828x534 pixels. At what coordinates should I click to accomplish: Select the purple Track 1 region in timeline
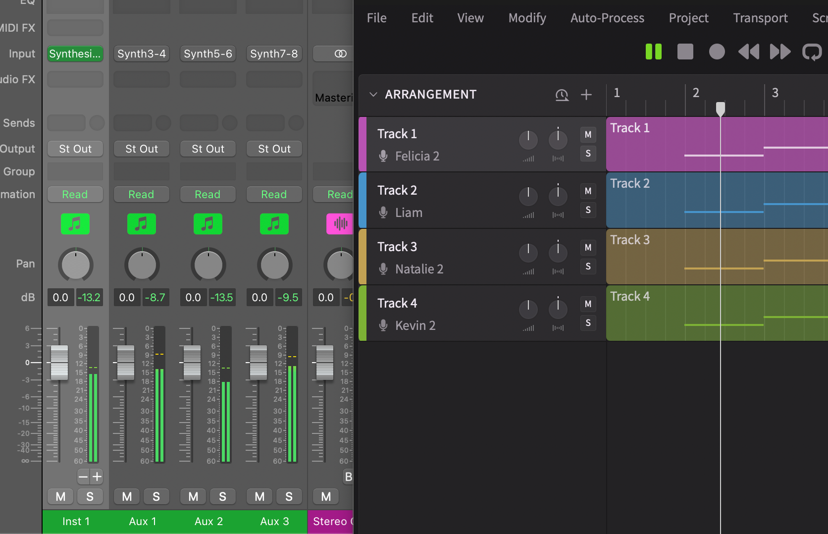tap(717, 144)
